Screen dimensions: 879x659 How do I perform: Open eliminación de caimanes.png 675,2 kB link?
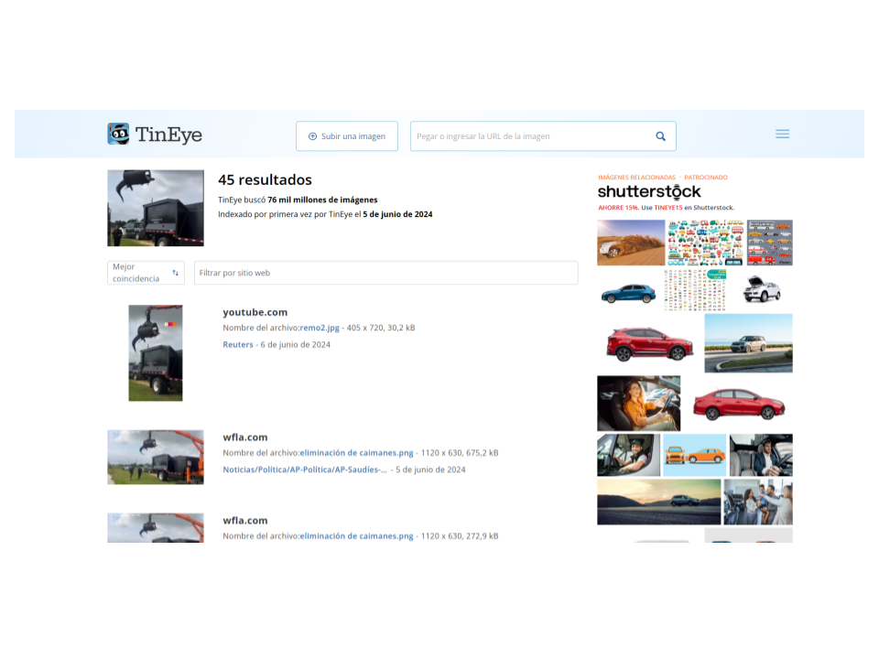point(356,453)
